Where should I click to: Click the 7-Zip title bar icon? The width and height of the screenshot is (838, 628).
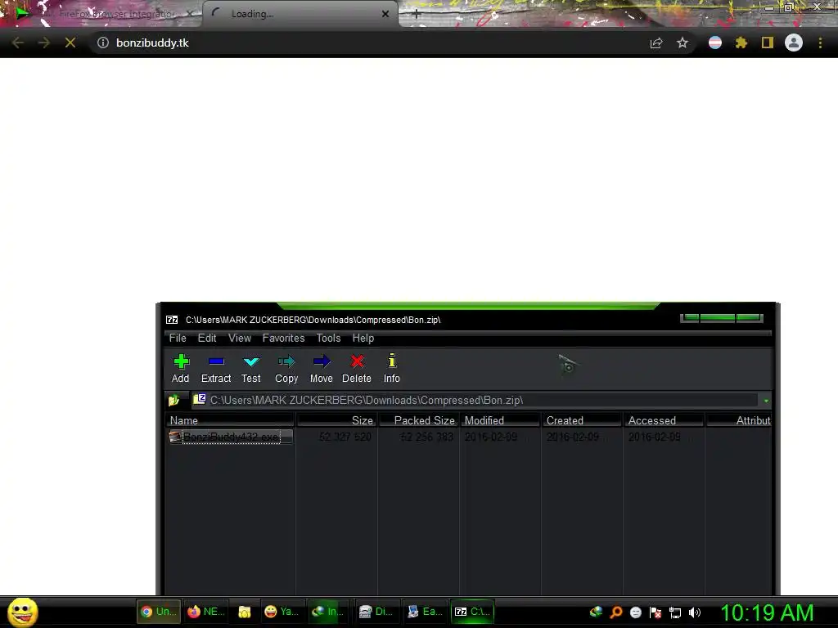click(172, 320)
